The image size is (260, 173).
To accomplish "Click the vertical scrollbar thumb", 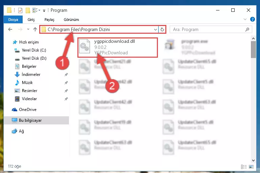I will tap(253, 50).
